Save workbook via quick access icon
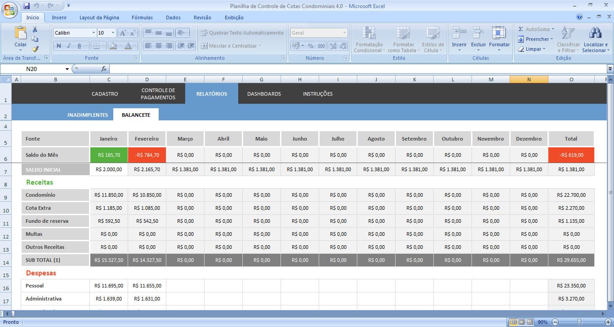The height and width of the screenshot is (327, 614). click(x=27, y=6)
